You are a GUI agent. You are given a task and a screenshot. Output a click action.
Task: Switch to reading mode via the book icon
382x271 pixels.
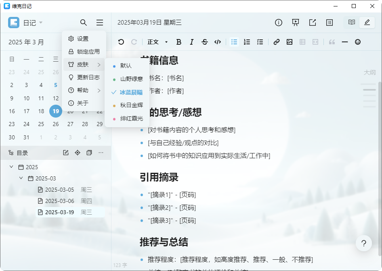tap(351, 23)
